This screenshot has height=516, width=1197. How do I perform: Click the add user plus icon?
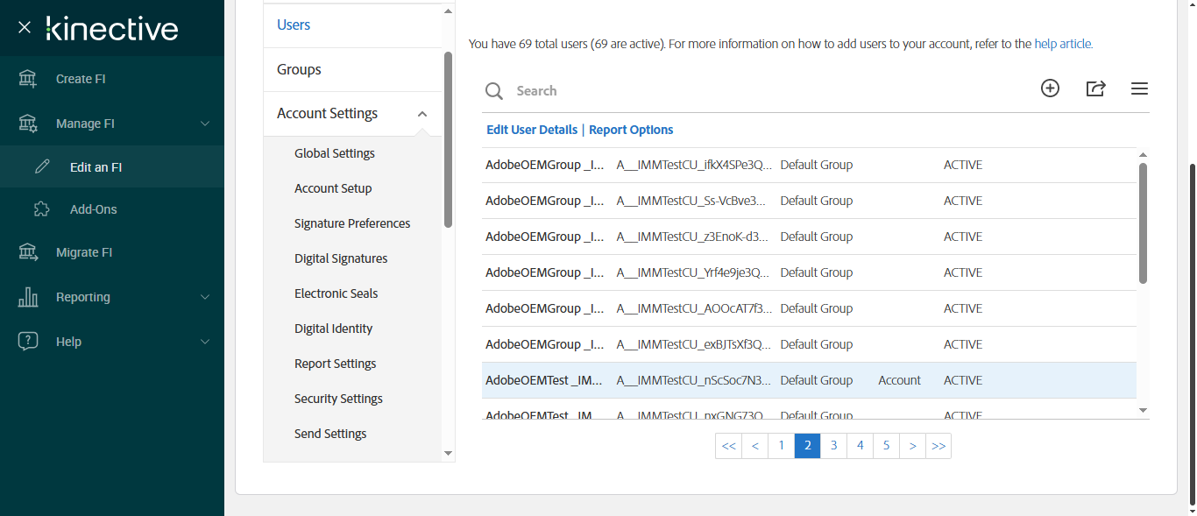point(1050,88)
